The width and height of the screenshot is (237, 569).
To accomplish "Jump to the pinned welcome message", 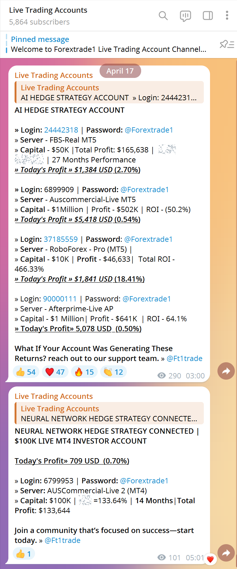I will coord(109,44).
